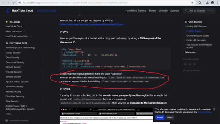Expand Cloudflare Security section chevron
220x124 pixels.
[42, 96]
